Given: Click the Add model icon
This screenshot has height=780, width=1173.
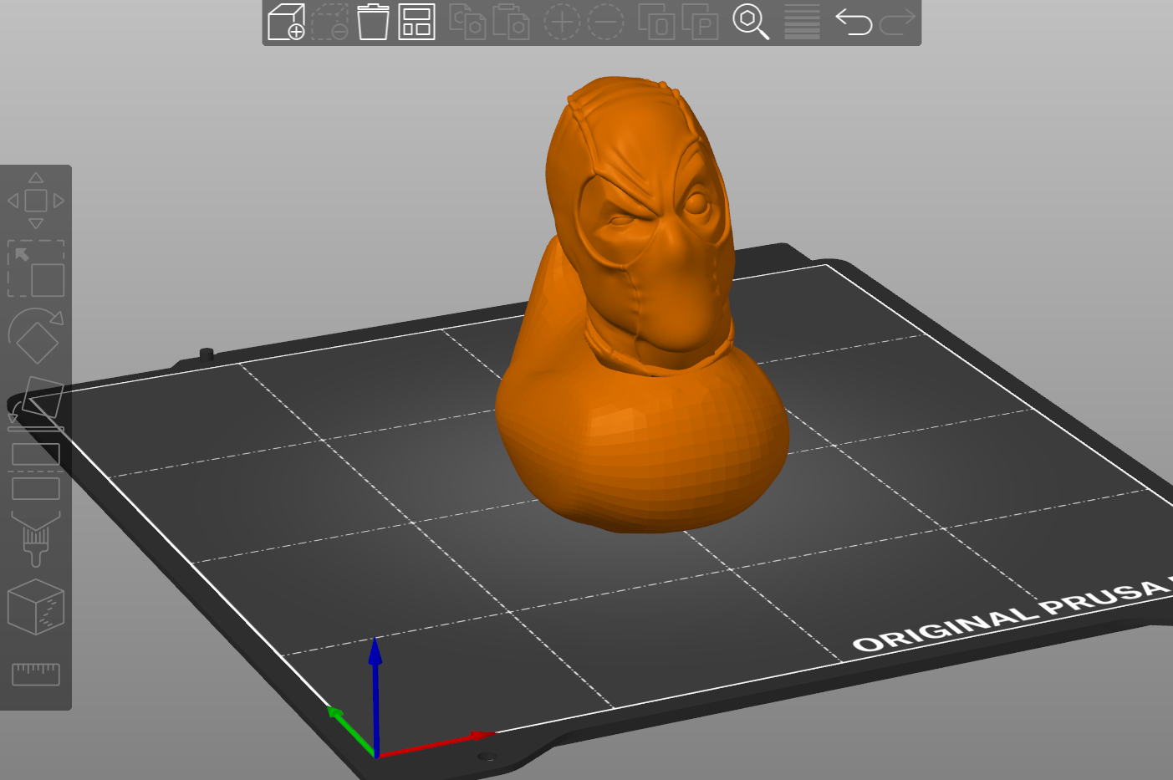Looking at the screenshot, I should point(286,22).
